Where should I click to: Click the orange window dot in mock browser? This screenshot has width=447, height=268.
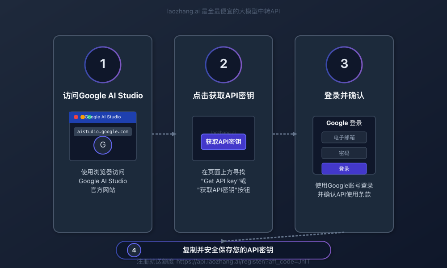click(x=83, y=117)
